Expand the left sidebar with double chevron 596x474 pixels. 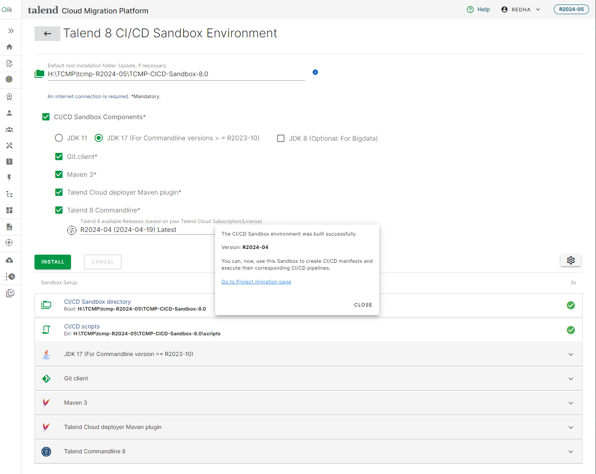click(11, 31)
